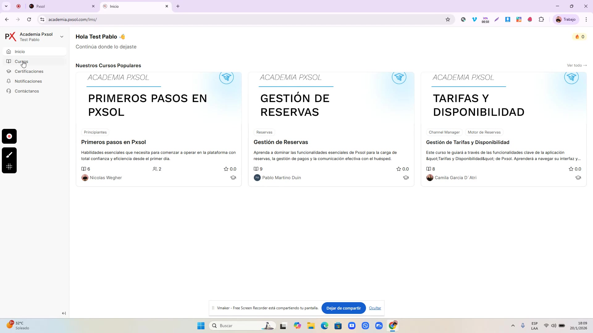This screenshot has height=333, width=593.
Task: Click graduation cap icon beside Nicolas Wegher
Action: coord(233,178)
